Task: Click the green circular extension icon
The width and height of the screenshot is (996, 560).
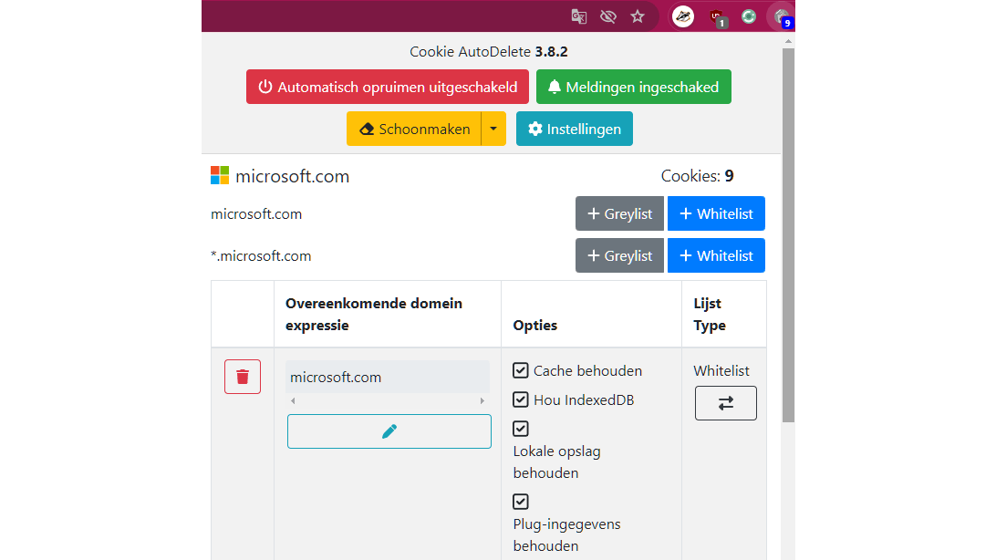Action: click(x=749, y=16)
